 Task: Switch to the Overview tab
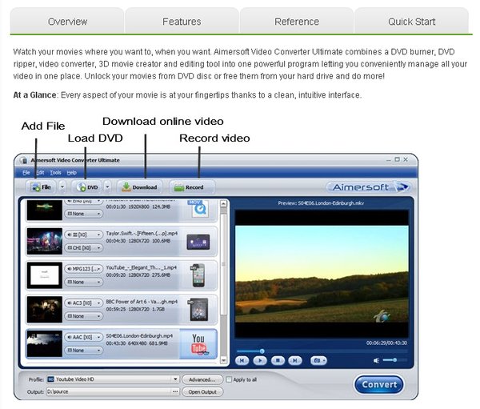pos(67,22)
